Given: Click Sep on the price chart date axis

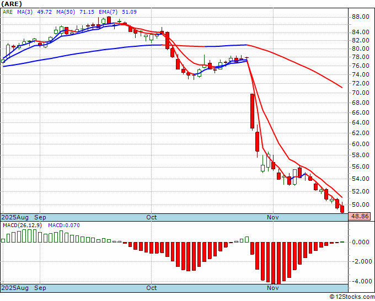Looking at the screenshot, I should tap(40, 217).
